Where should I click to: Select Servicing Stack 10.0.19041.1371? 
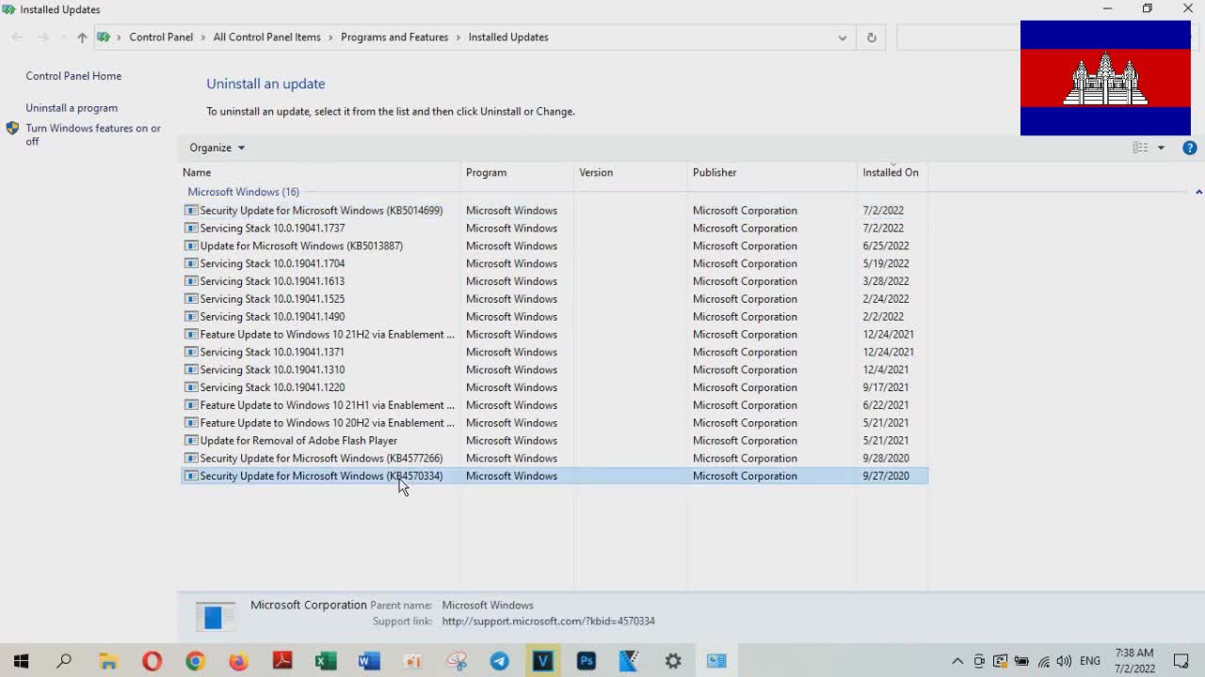tap(554, 353)
